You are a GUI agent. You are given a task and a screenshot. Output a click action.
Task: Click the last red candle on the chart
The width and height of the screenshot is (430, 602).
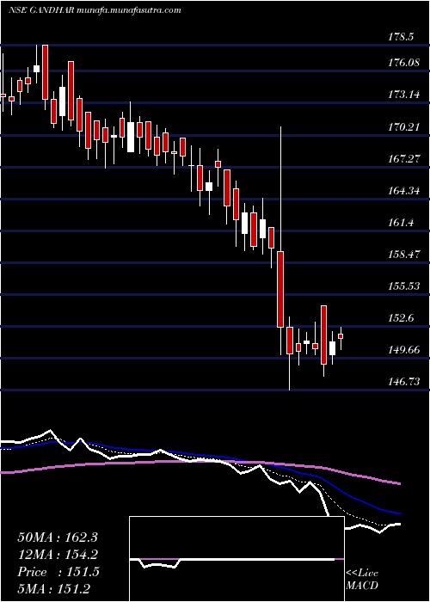point(341,336)
